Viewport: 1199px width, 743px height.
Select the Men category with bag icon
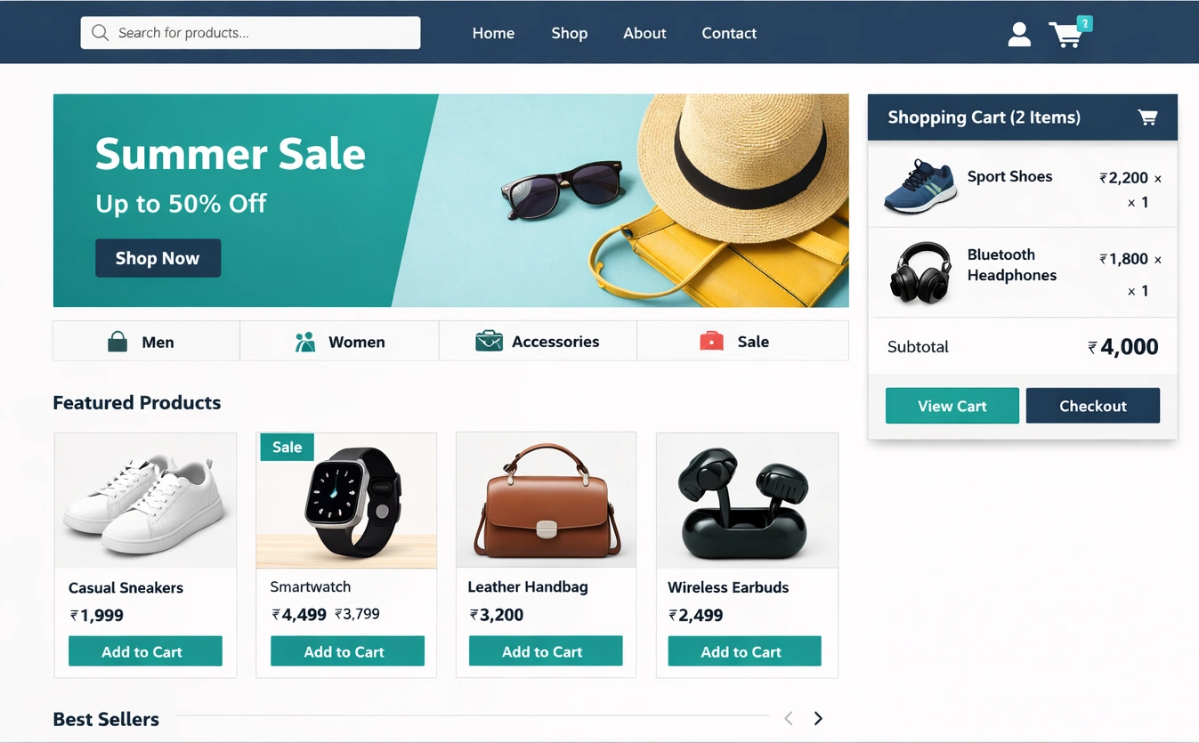pos(146,341)
